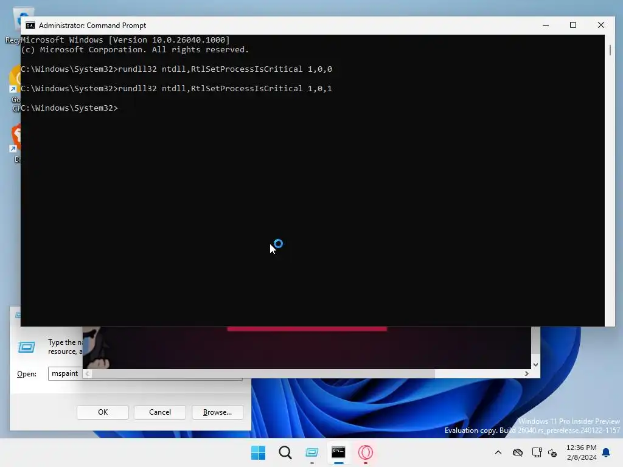Open taskbar Search
This screenshot has height=467, width=623.
(285, 452)
